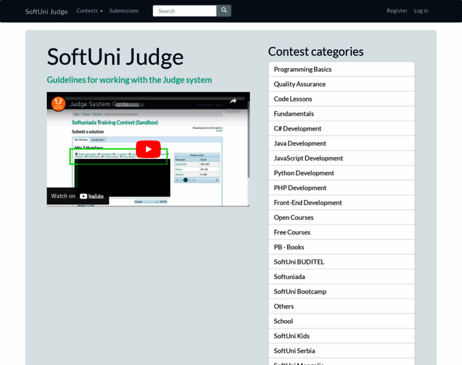The width and height of the screenshot is (462, 365).
Task: Select the C# Development category
Action: (x=297, y=128)
